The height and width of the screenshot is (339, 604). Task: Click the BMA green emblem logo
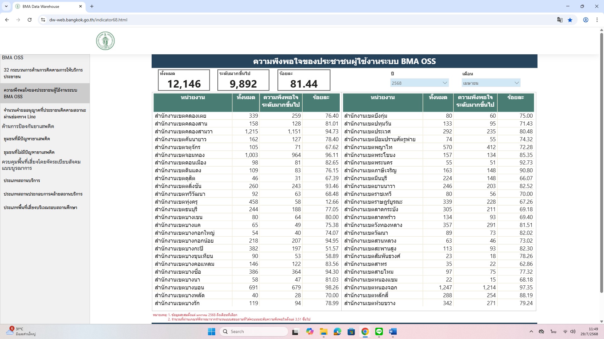pyautogui.click(x=105, y=41)
